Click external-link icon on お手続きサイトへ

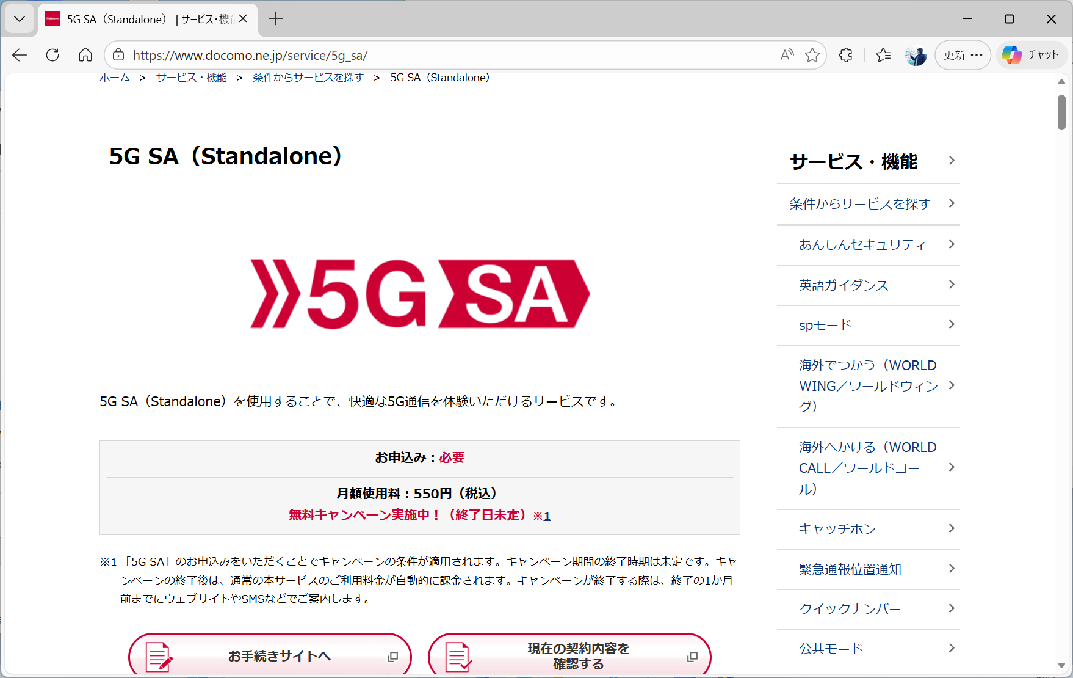click(392, 657)
